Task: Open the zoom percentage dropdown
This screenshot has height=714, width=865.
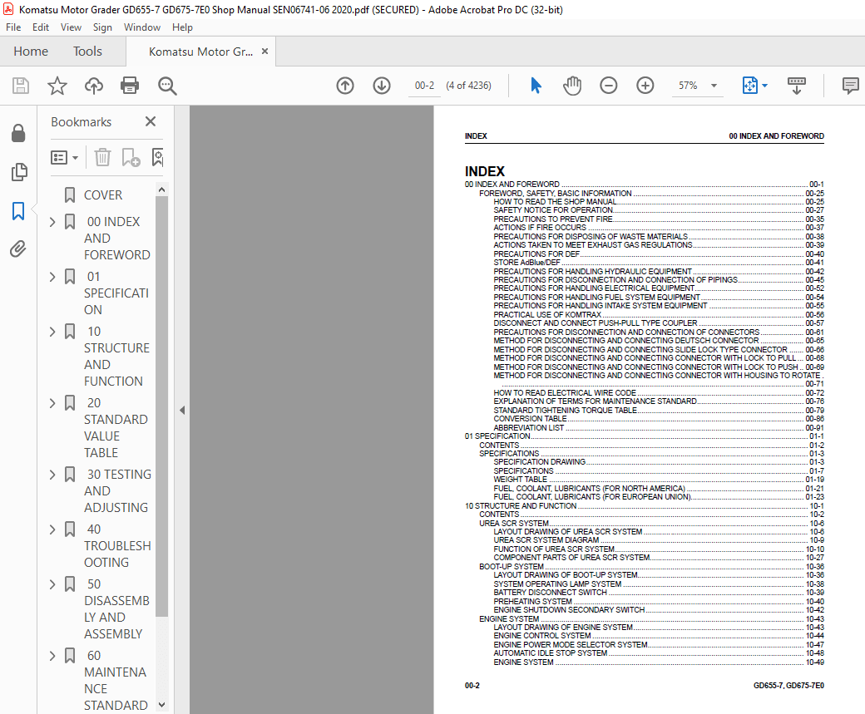Action: click(713, 86)
